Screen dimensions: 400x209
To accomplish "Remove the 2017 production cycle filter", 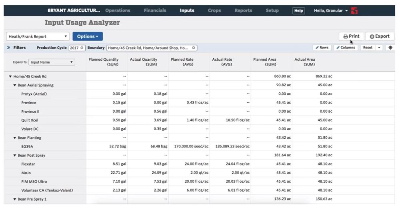I will [82, 48].
